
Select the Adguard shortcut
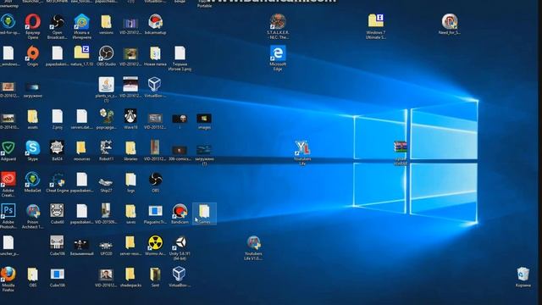[x=8, y=148]
